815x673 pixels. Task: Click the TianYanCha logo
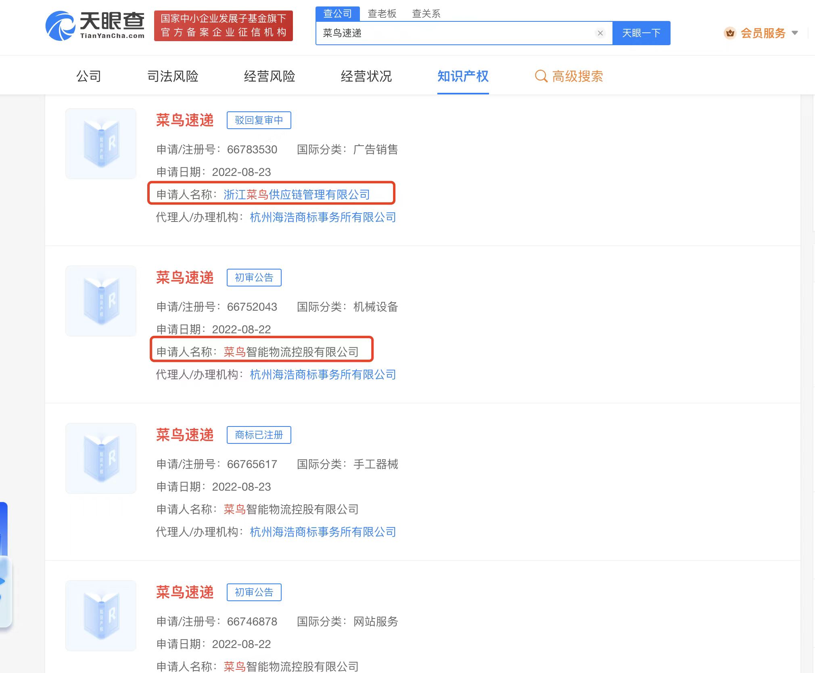[x=95, y=25]
